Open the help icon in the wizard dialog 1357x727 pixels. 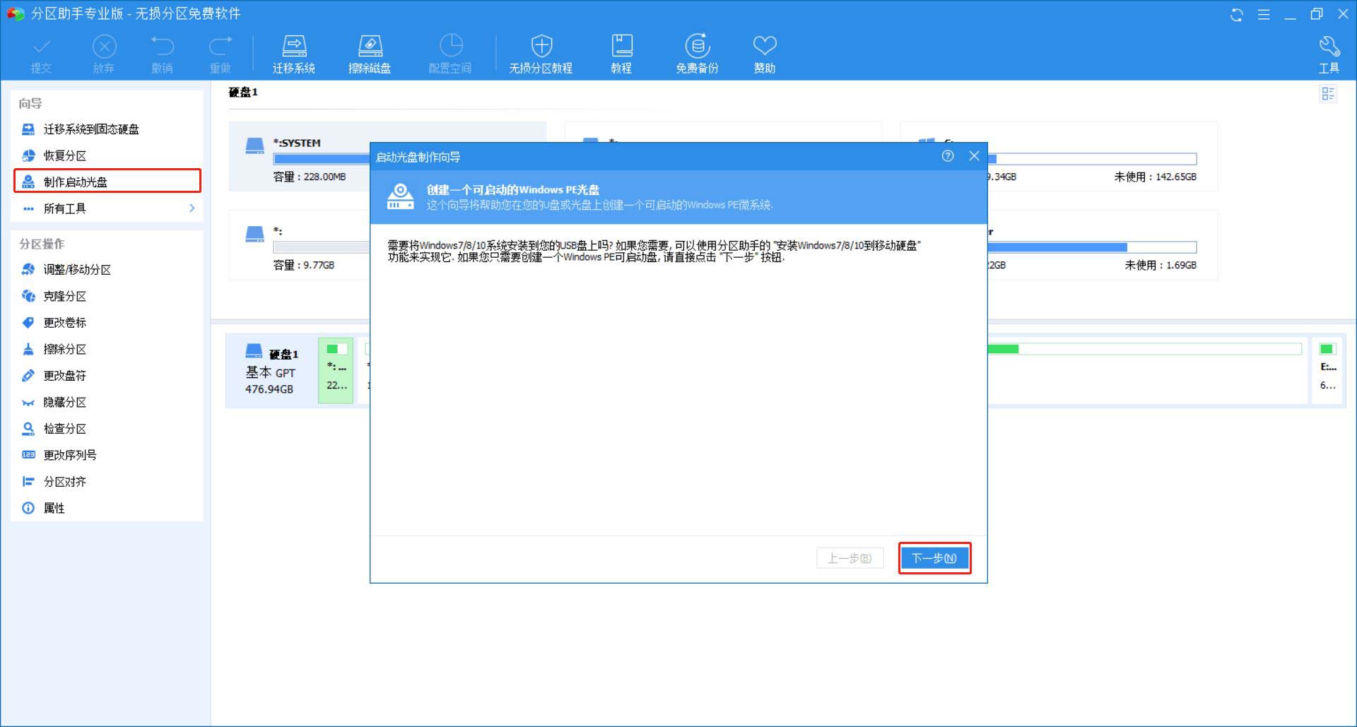(x=948, y=157)
